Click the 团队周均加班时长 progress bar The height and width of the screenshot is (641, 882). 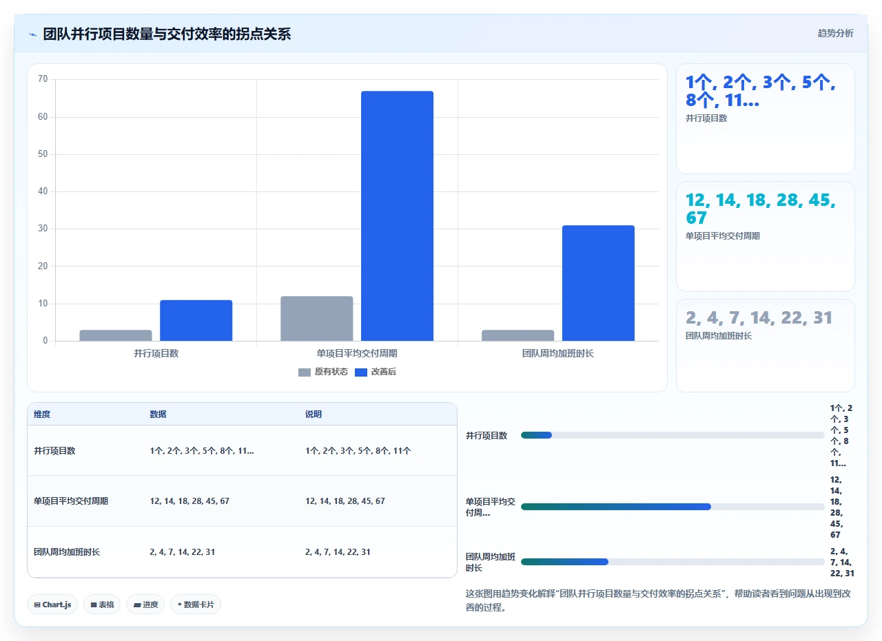coord(673,562)
